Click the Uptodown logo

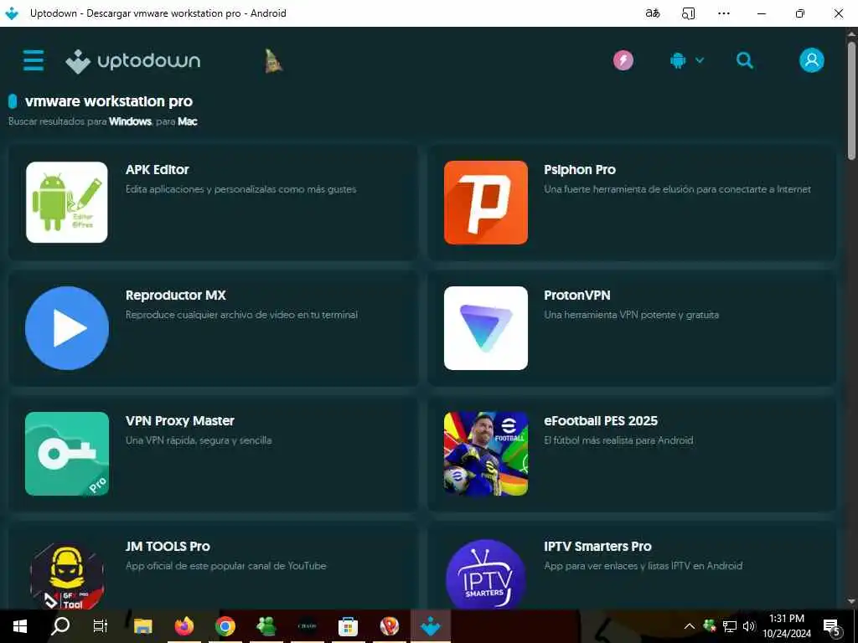(133, 60)
